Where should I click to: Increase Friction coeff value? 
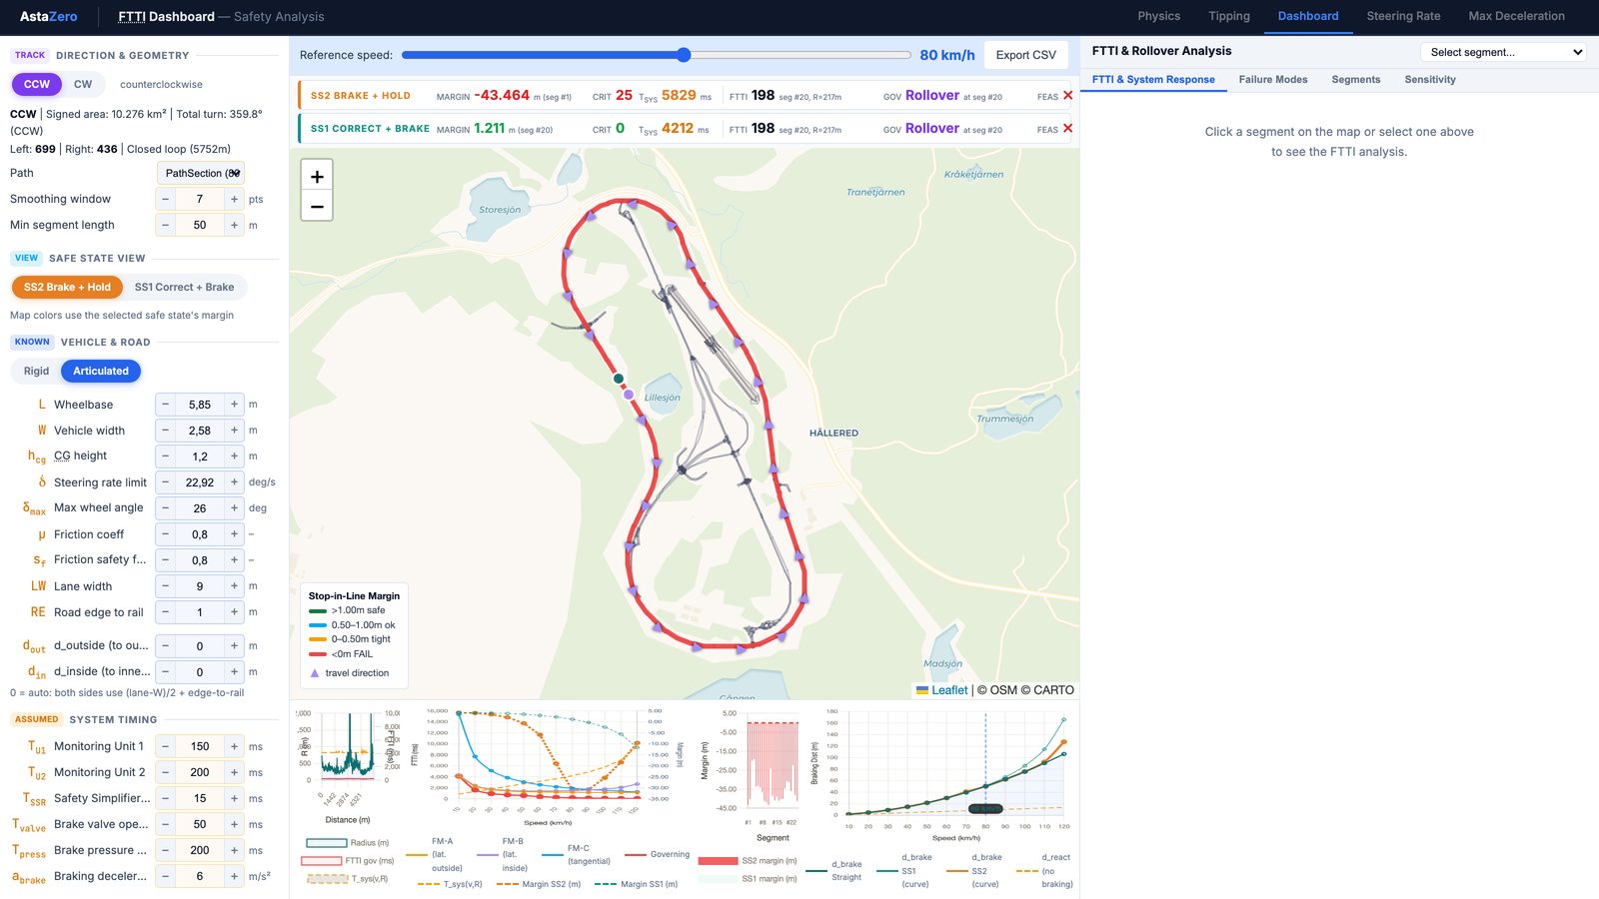pos(234,534)
